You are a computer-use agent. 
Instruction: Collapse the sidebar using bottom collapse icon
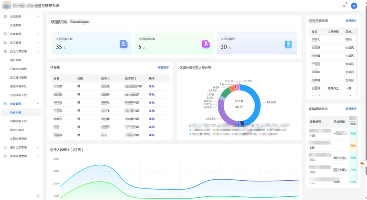(38, 196)
